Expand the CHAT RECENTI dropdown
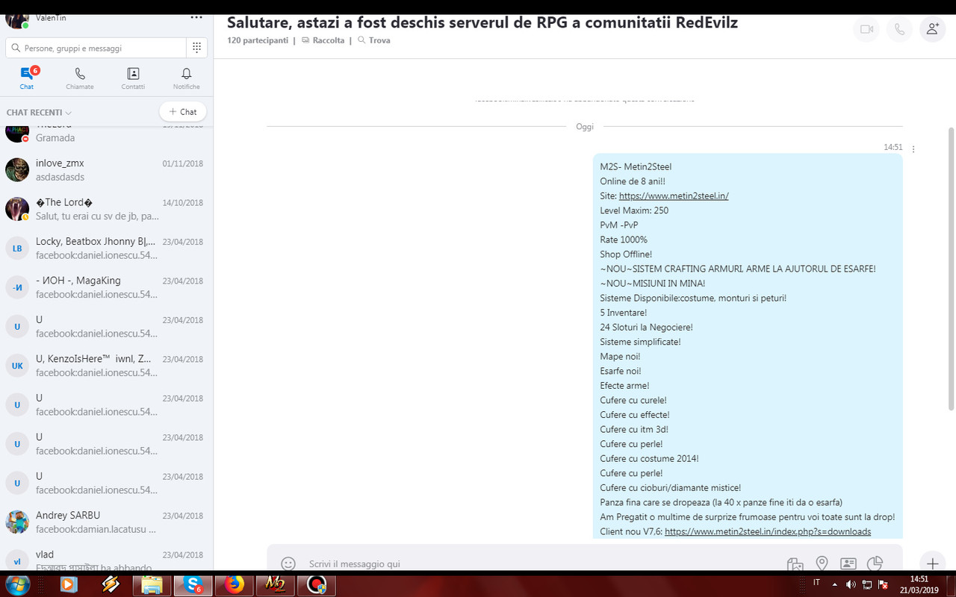Image resolution: width=956 pixels, height=597 pixels. 39,113
